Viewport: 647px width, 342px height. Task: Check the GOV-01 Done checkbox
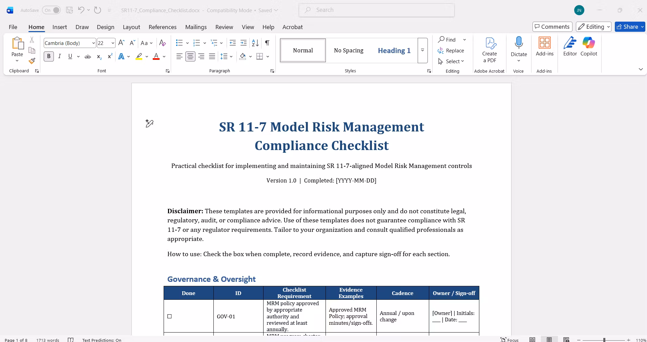[x=170, y=316]
